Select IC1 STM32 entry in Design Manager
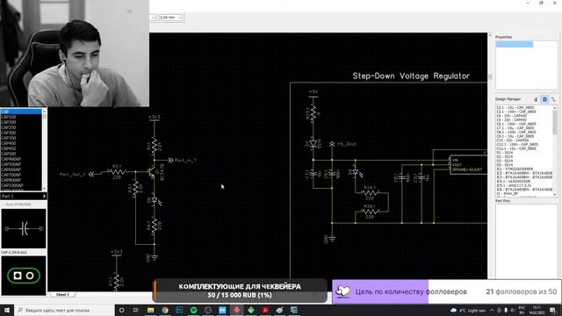Image resolution: width=562 pixels, height=316 pixels. [x=515, y=169]
